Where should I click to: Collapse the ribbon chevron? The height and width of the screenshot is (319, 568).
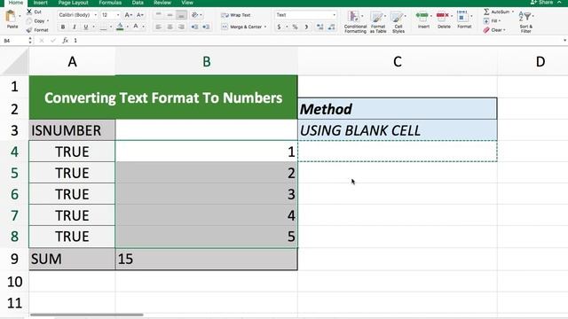tap(560, 2)
